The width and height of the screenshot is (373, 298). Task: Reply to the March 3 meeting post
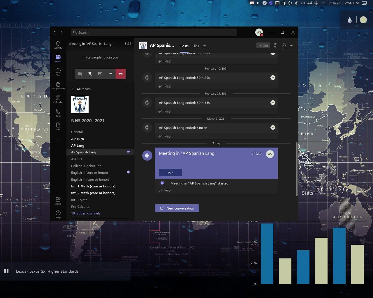click(x=165, y=136)
